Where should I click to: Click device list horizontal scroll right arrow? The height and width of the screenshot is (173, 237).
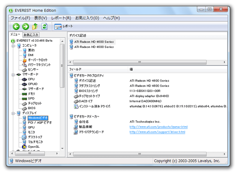click(225, 62)
